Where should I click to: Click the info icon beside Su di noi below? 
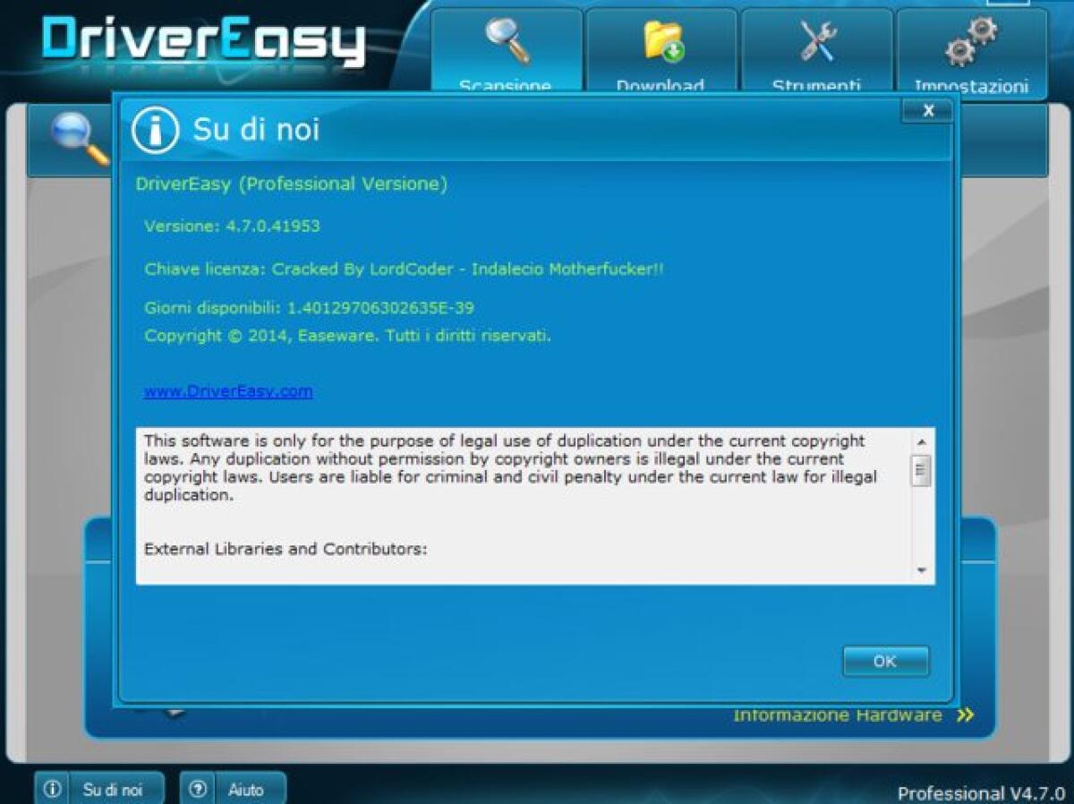(x=54, y=789)
